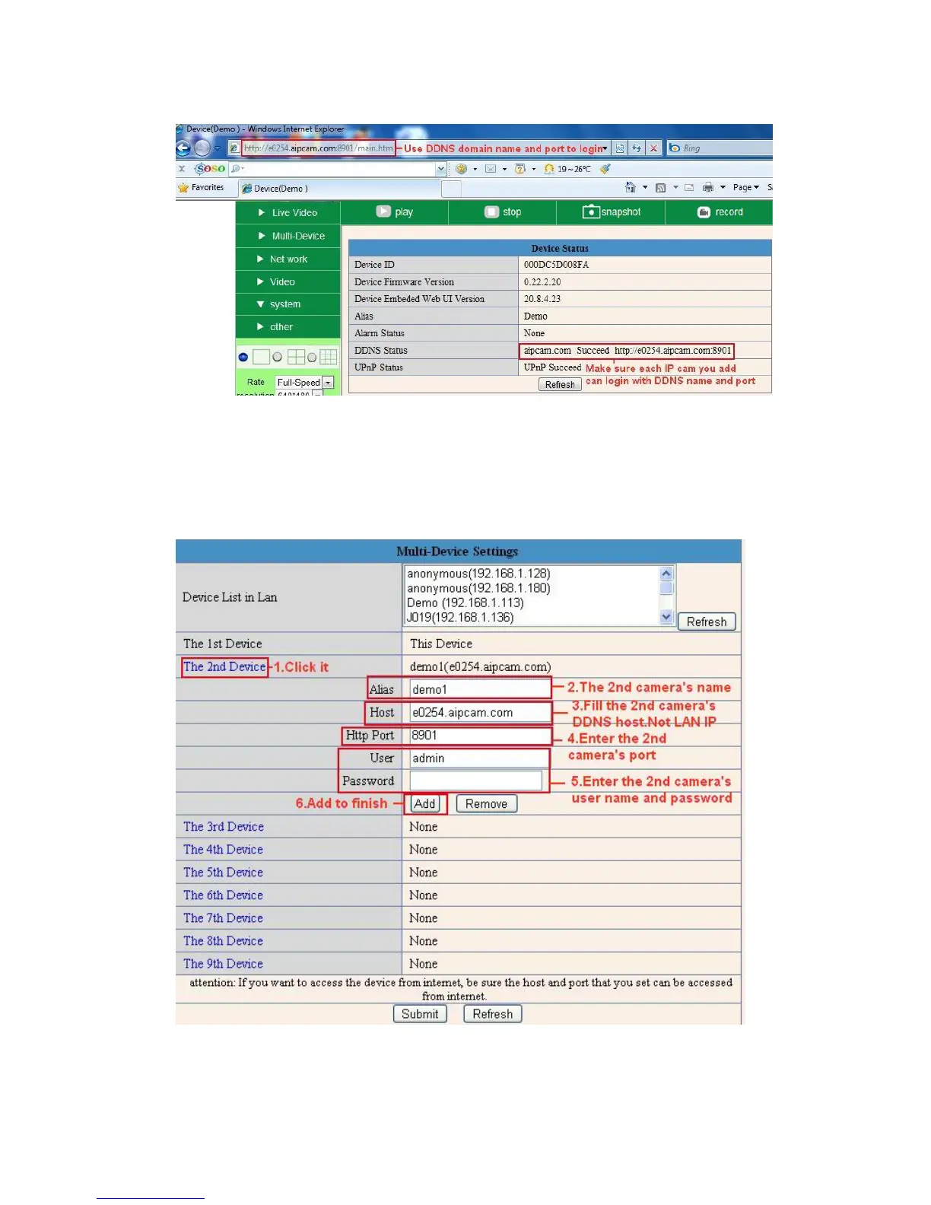Click the SOSO toolbar help question icon

520,169
